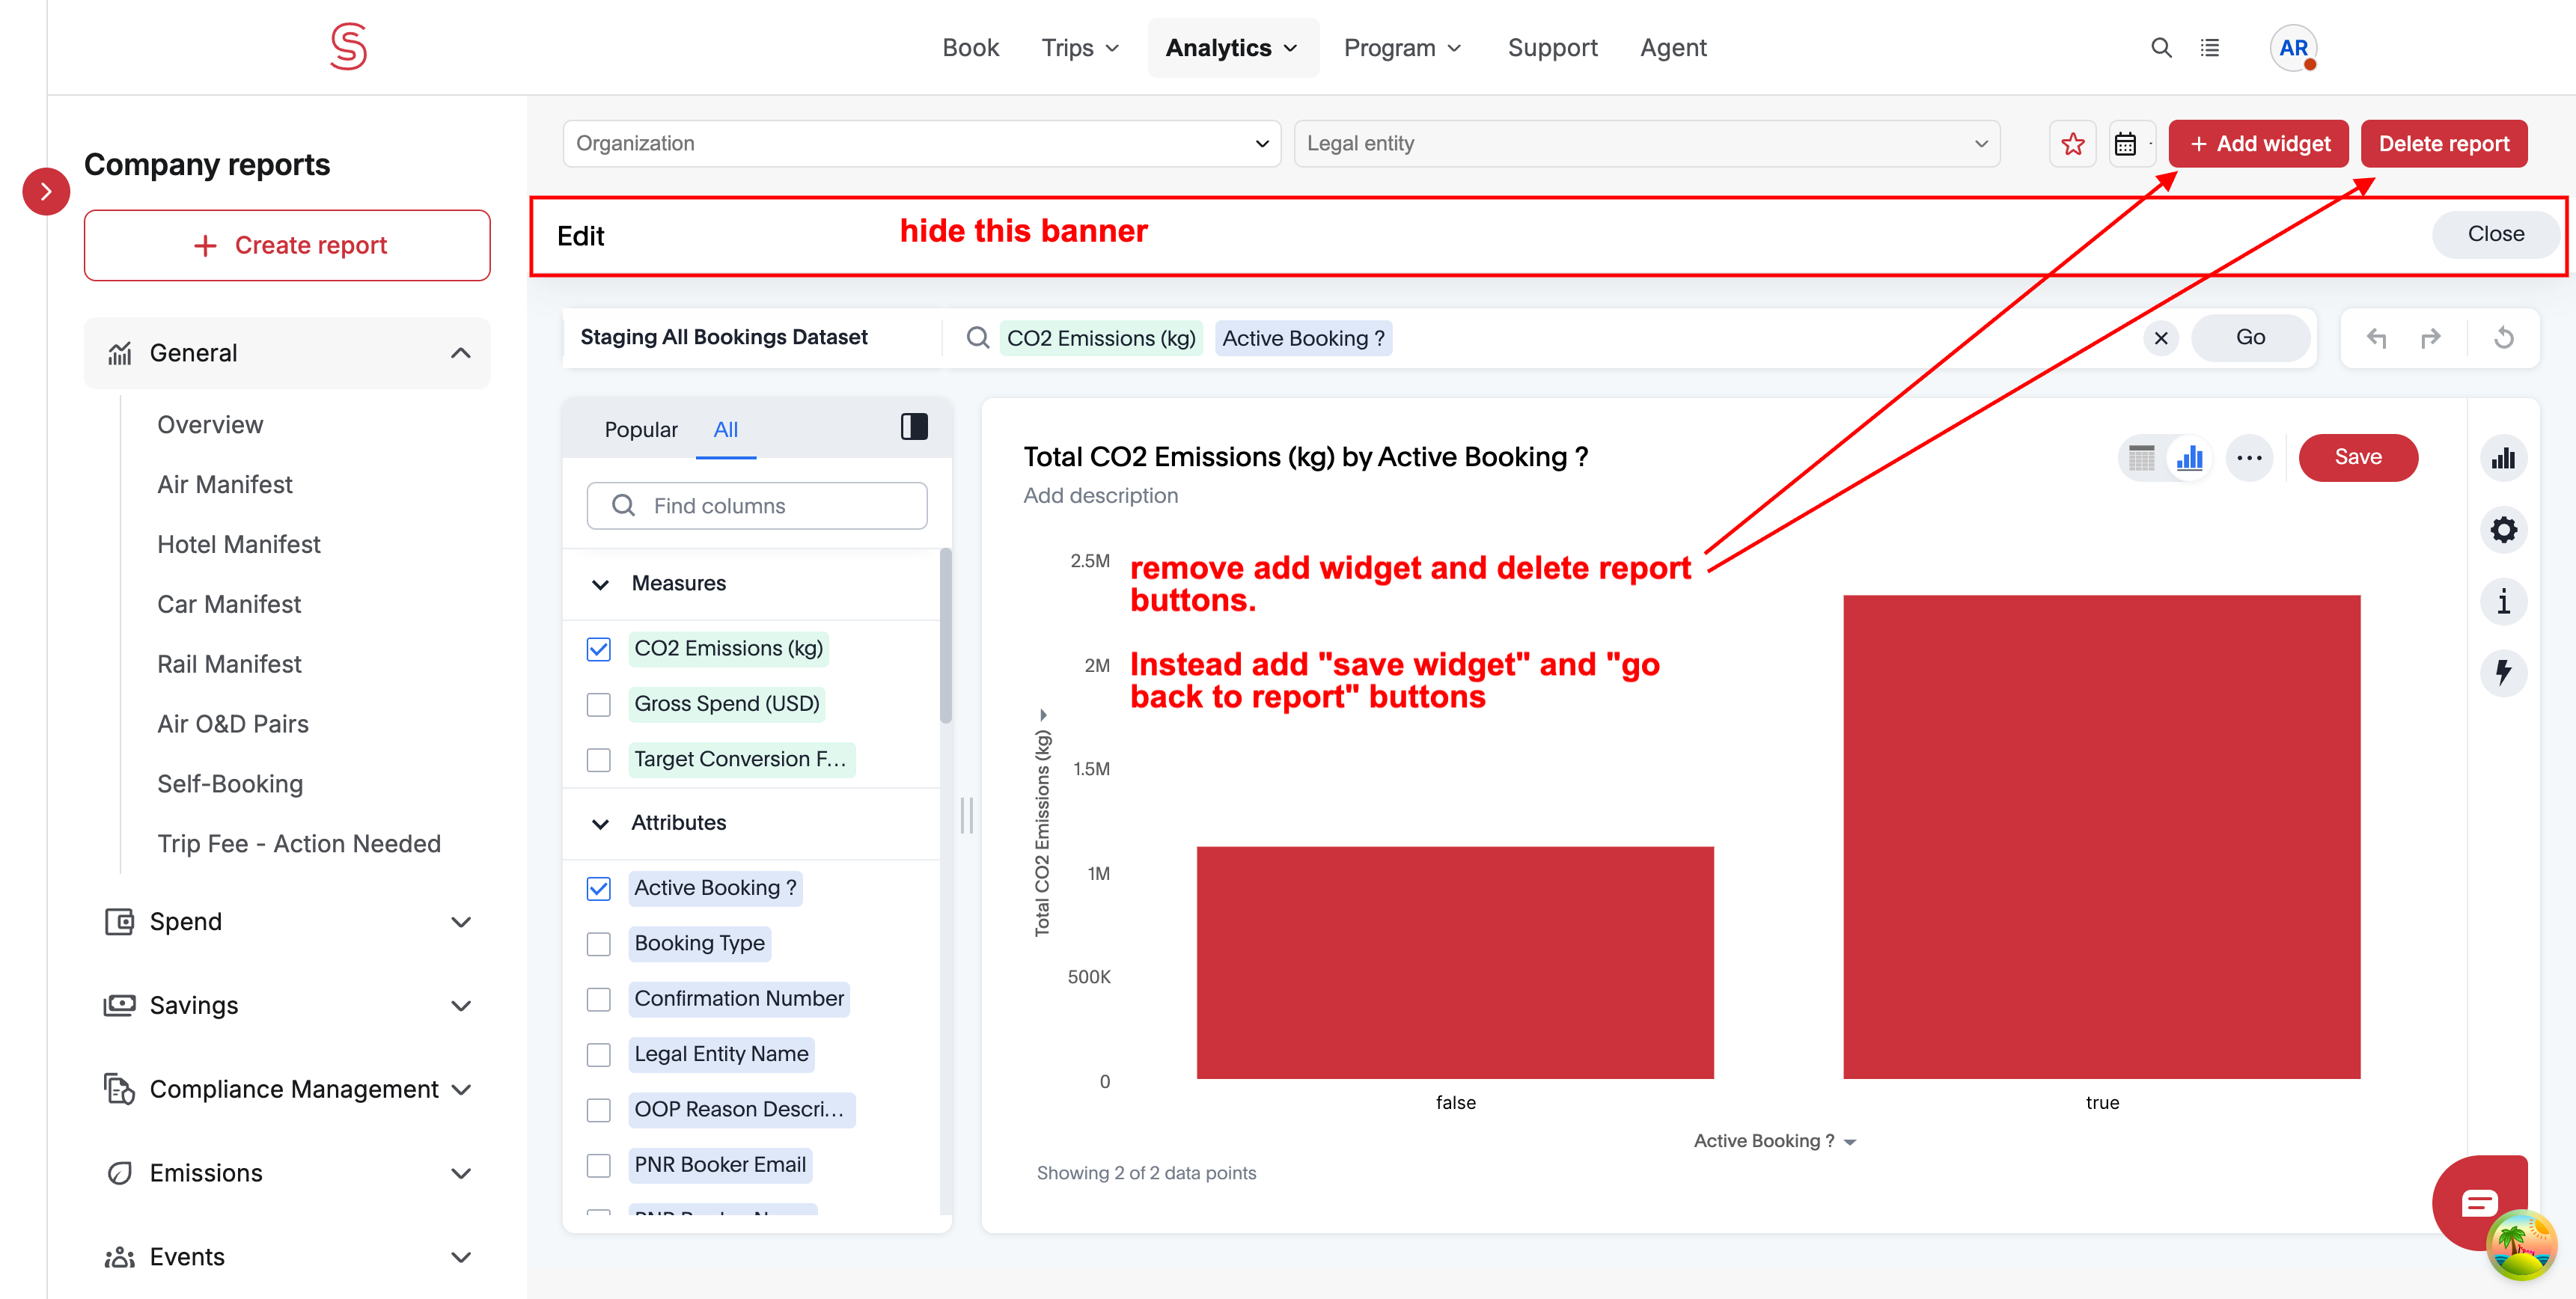Open the chat support bubble
2576x1299 pixels.
click(2479, 1201)
